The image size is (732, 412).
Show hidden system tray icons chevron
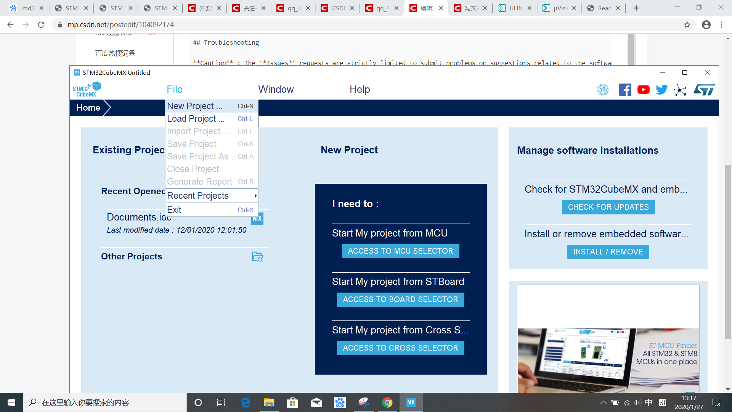click(603, 402)
